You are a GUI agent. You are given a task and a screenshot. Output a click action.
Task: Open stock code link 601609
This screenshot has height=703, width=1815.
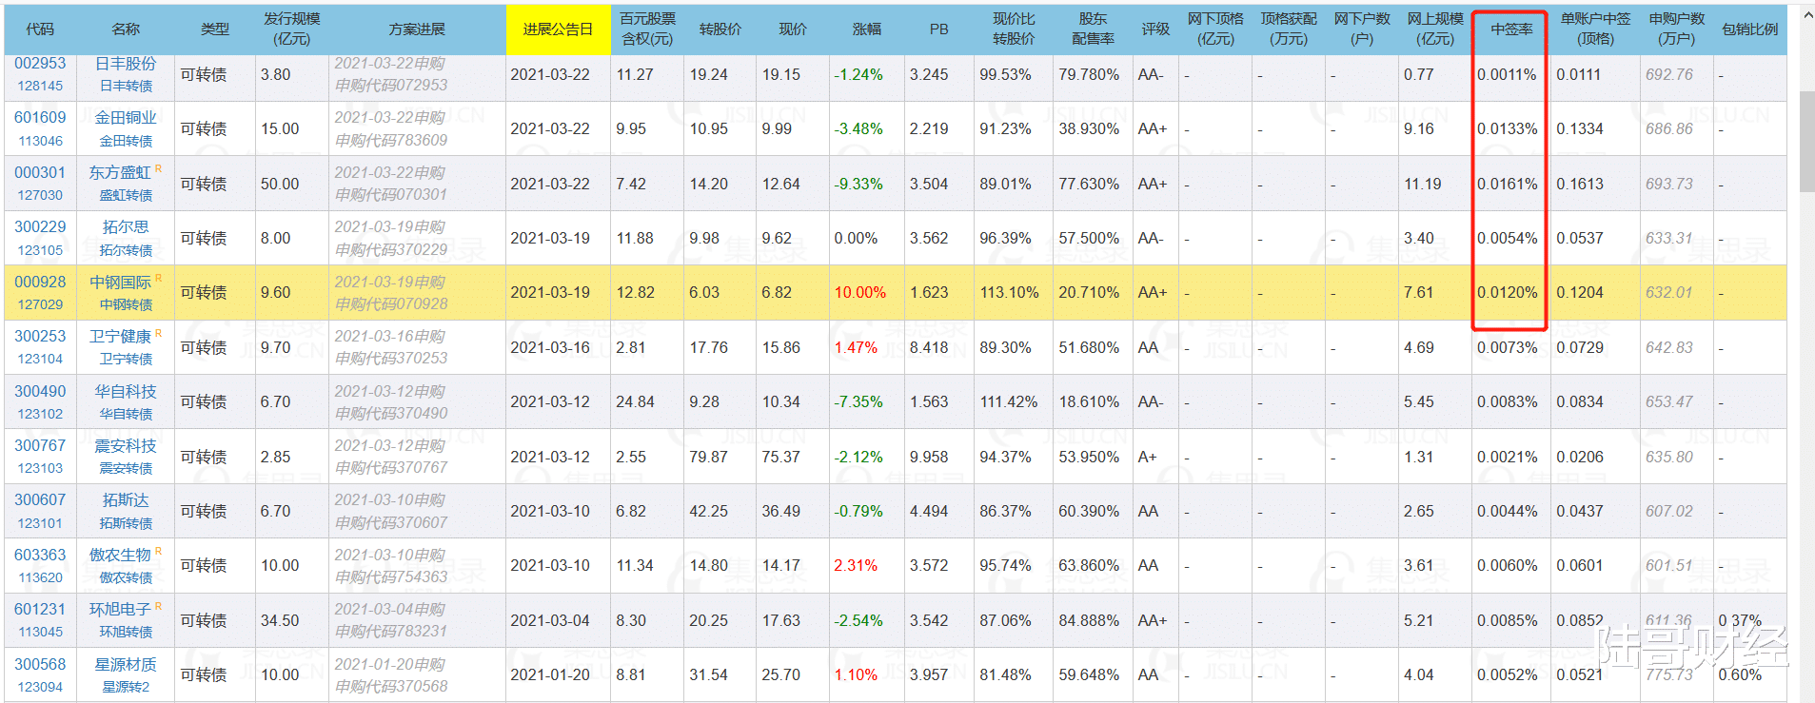pos(40,118)
